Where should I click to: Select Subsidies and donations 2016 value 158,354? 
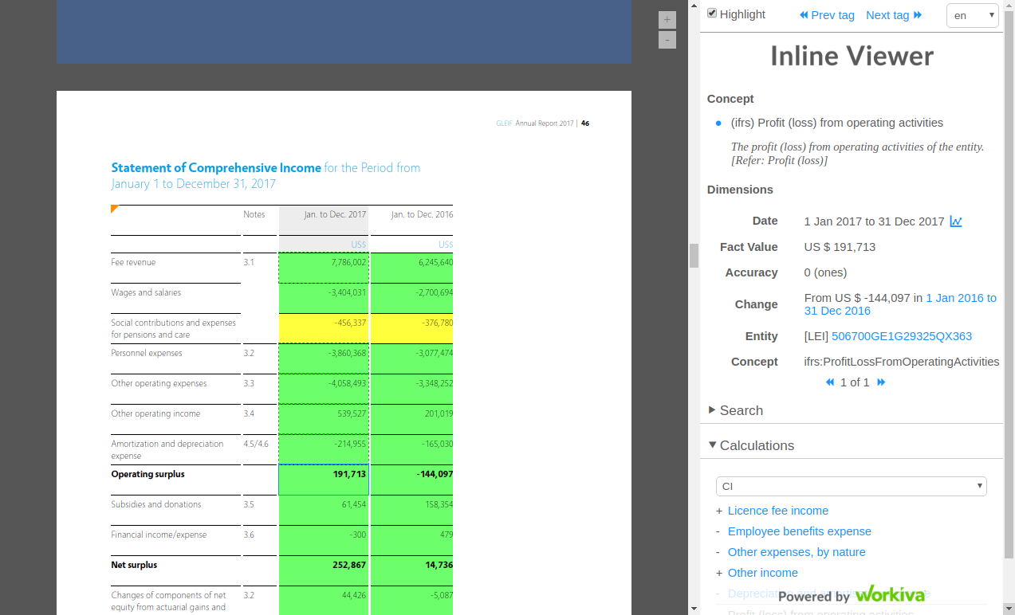[412, 511]
